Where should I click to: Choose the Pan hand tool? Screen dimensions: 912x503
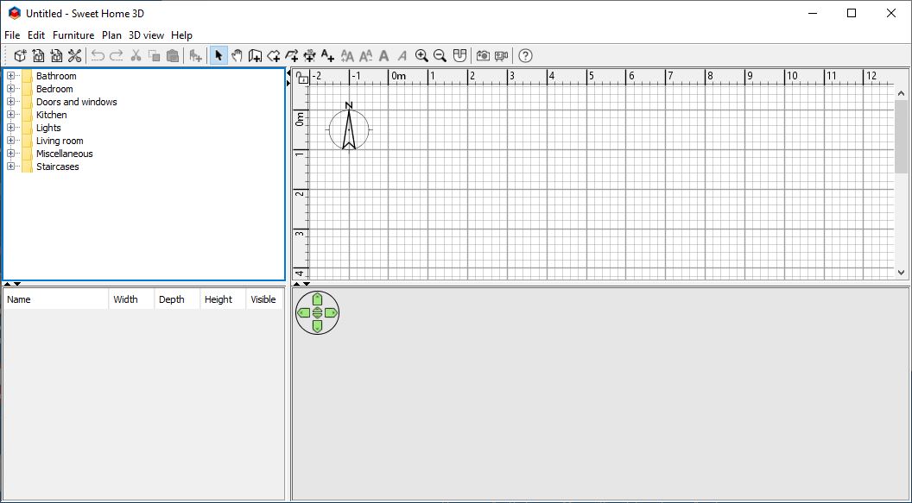pos(237,56)
